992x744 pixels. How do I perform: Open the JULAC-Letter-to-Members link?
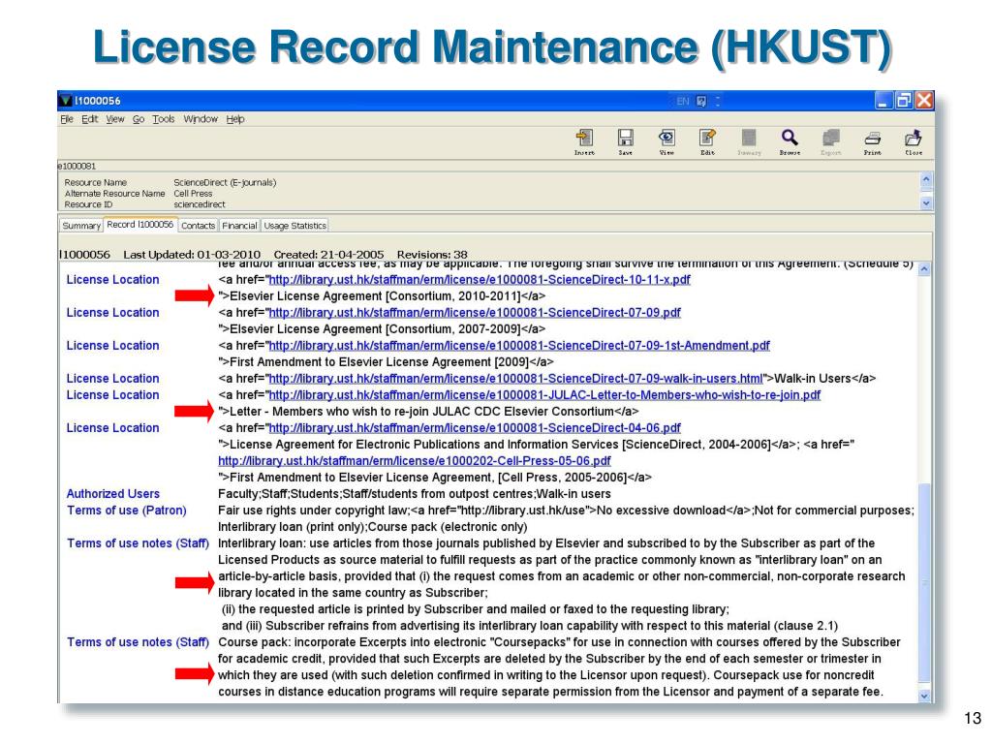544,395
